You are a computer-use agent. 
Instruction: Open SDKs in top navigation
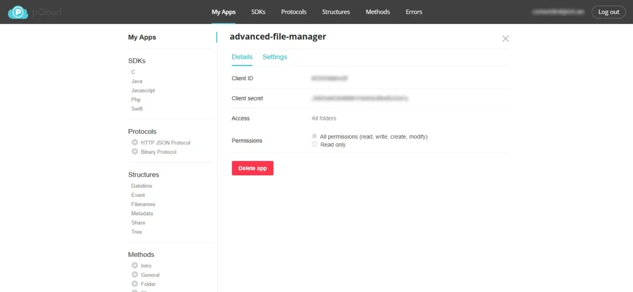pyautogui.click(x=258, y=12)
